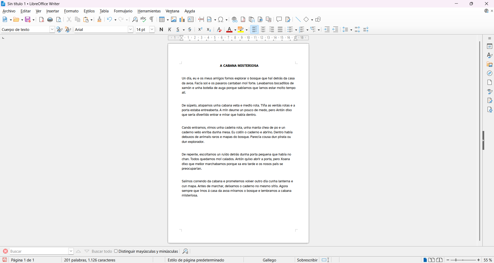Open the Herramientas menu
Viewport: 494px width, 263px height.
point(149,11)
